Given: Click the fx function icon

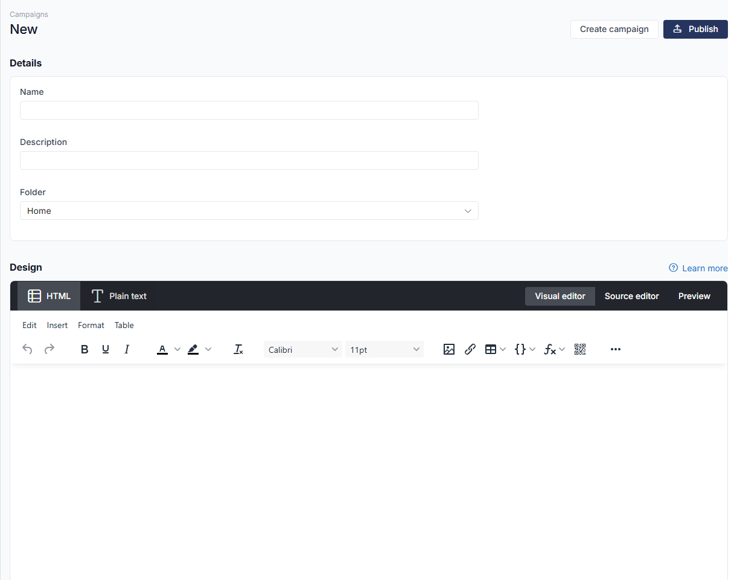Looking at the screenshot, I should click(550, 349).
